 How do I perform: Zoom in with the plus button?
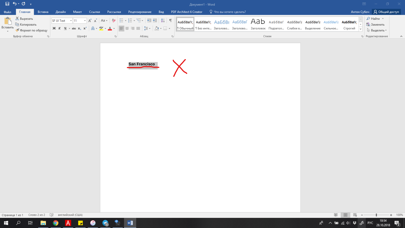coord(391,215)
